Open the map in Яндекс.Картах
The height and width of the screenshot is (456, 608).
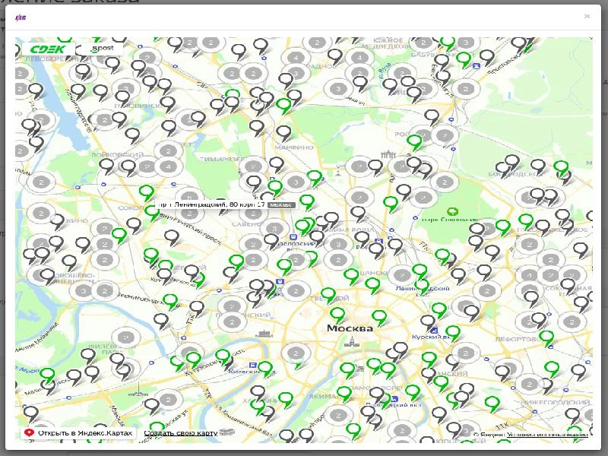[x=79, y=432]
